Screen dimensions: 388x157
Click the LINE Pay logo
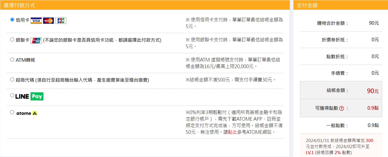pyautogui.click(x=29, y=97)
